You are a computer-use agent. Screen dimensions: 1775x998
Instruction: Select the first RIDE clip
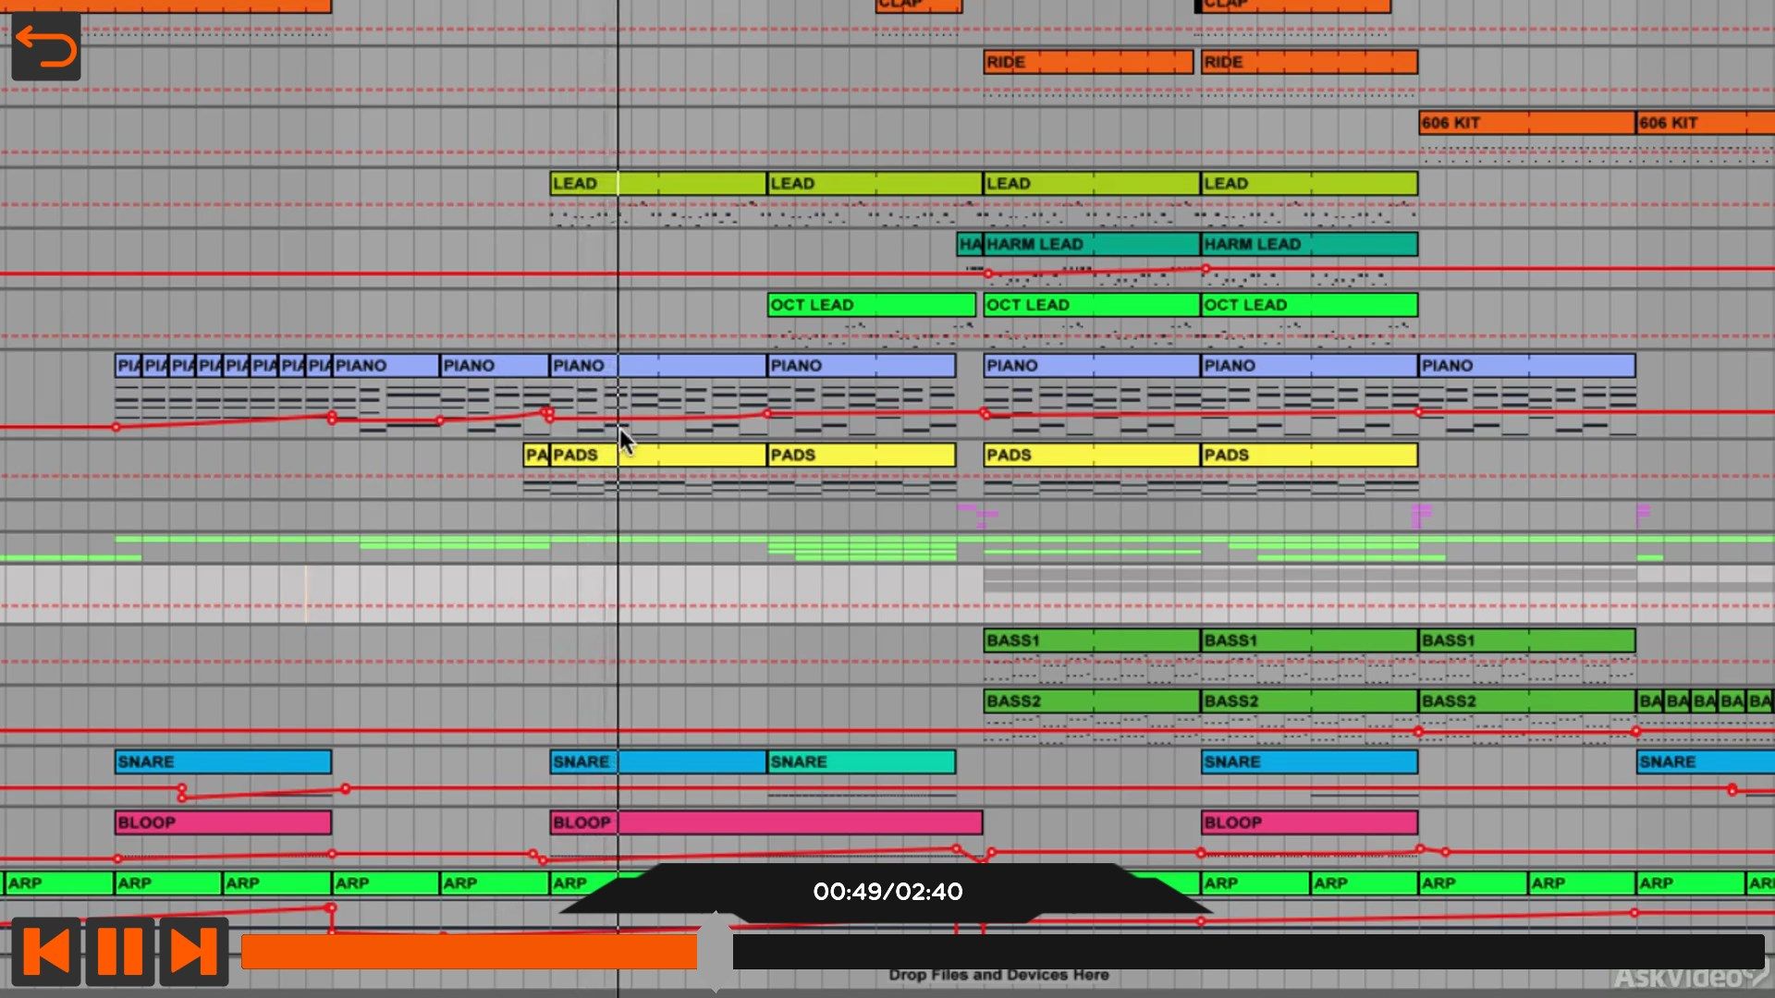[1088, 62]
